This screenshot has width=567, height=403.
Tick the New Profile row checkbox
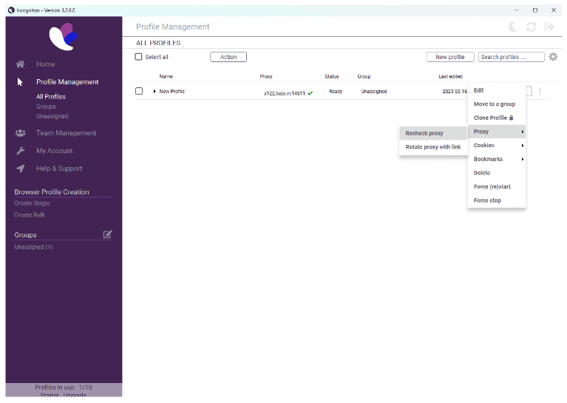138,91
